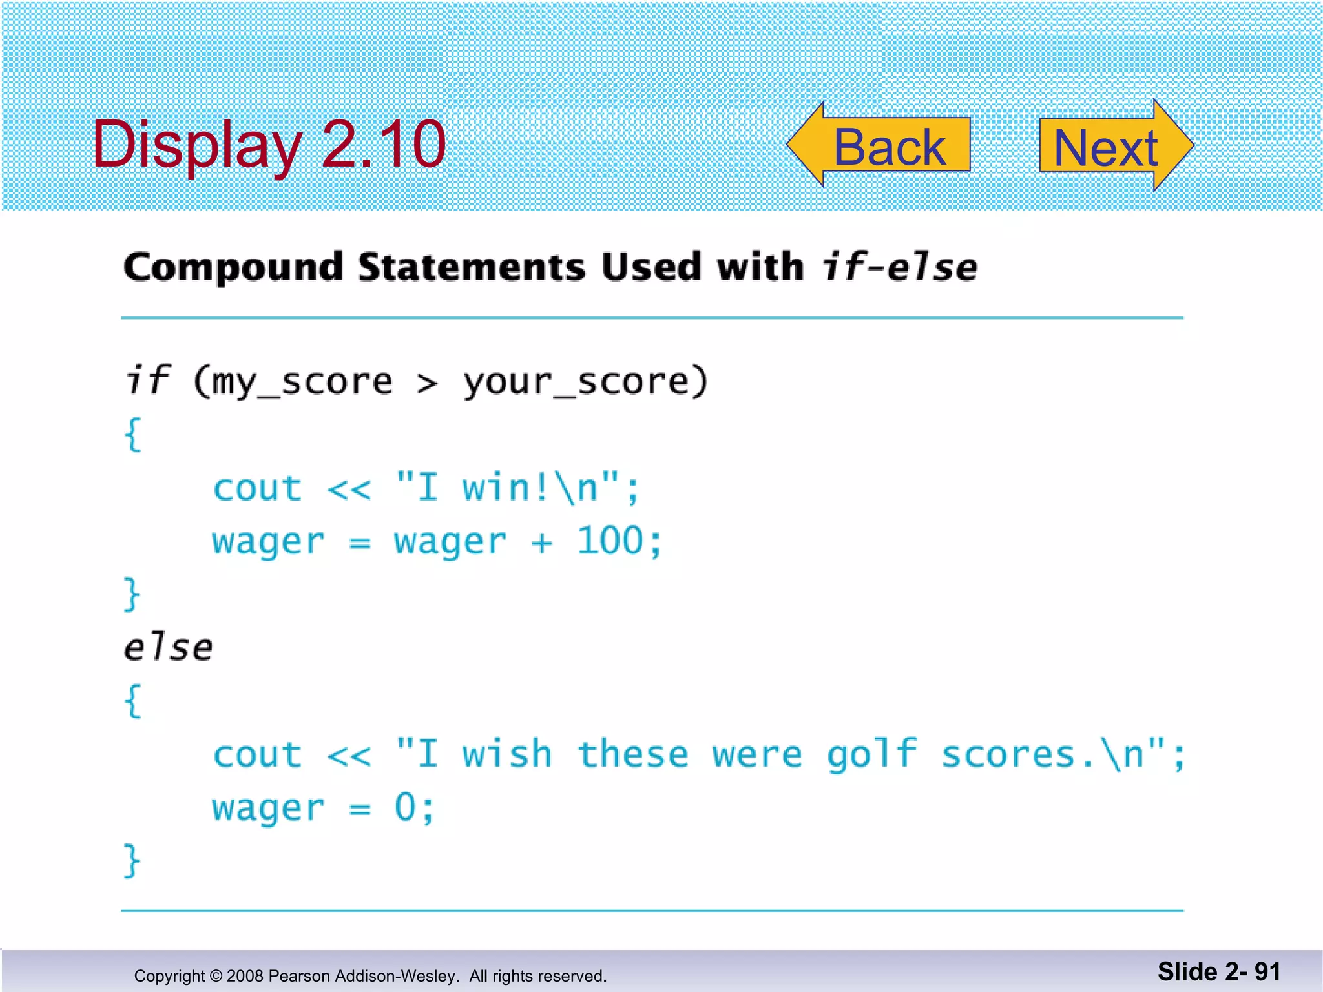Click the Display 2.10 title
The width and height of the screenshot is (1323, 992).
pyautogui.click(x=269, y=145)
